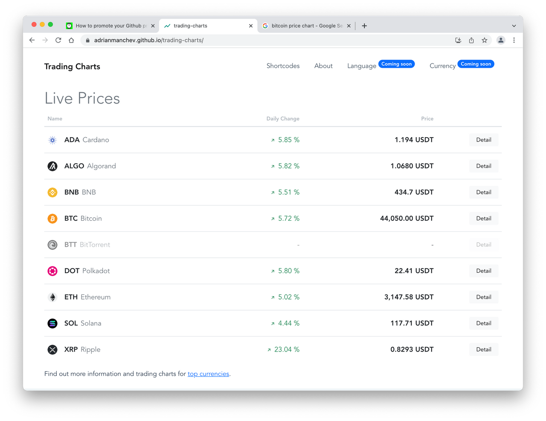Click 'ADA Cardano' name text
Image resolution: width=546 pixels, height=421 pixels.
point(87,140)
